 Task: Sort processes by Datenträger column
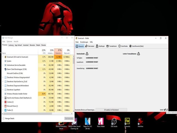click(x=58, y=52)
